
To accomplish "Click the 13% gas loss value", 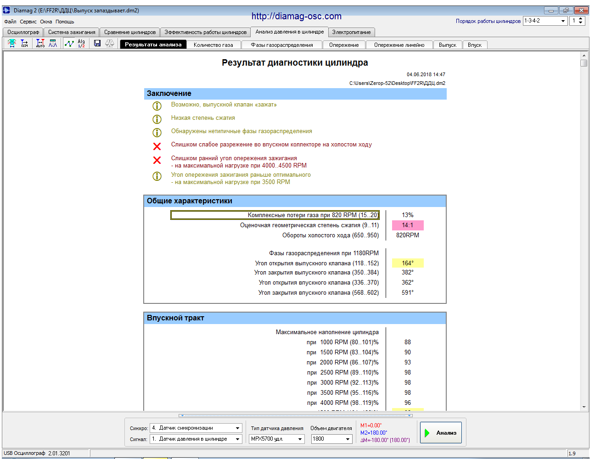I will (x=408, y=215).
